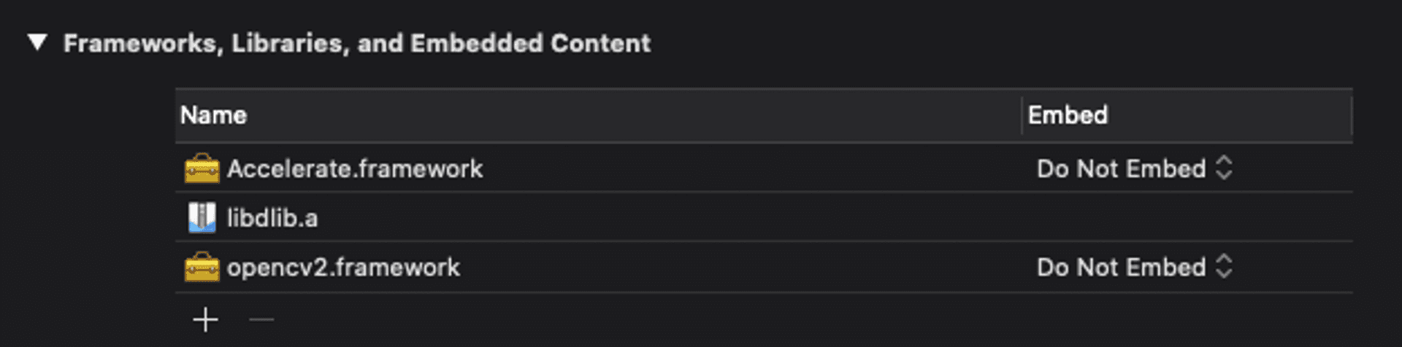This screenshot has width=1402, height=347.
Task: Select the Accelerate.framework name label
Action: pyautogui.click(x=355, y=168)
